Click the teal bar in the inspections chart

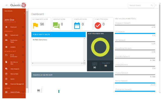tap(59, 91)
